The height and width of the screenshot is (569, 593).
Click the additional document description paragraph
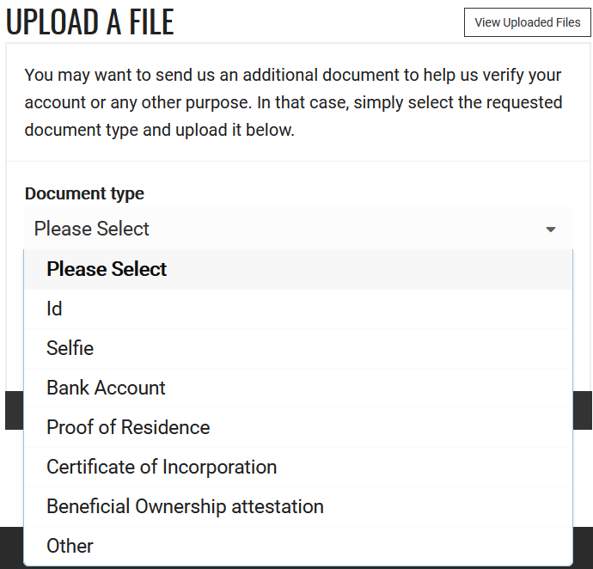coord(293,102)
